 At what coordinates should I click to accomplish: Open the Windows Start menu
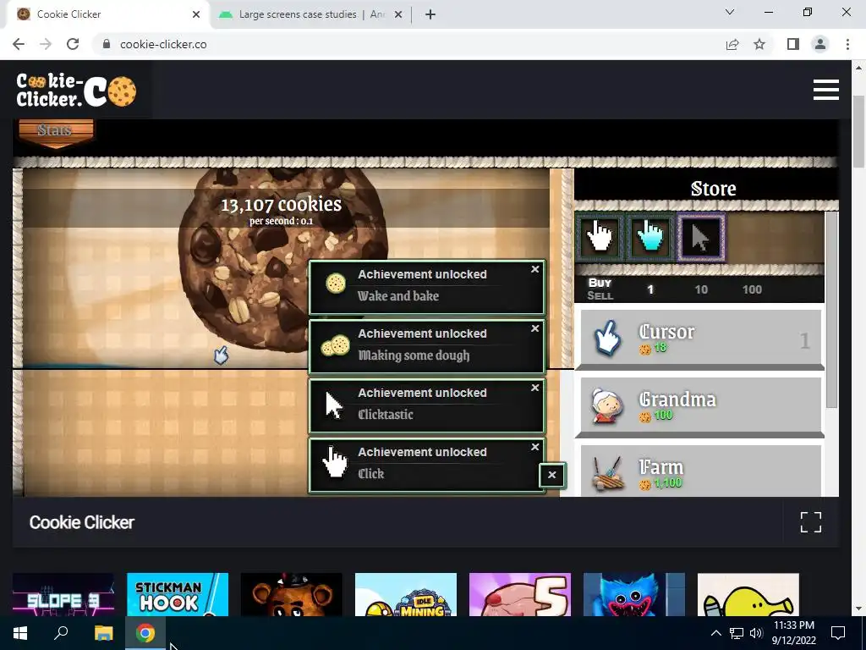(20, 633)
